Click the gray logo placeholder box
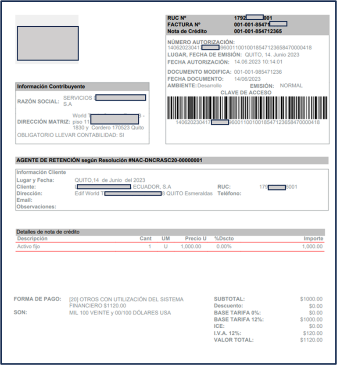 coord(47,43)
